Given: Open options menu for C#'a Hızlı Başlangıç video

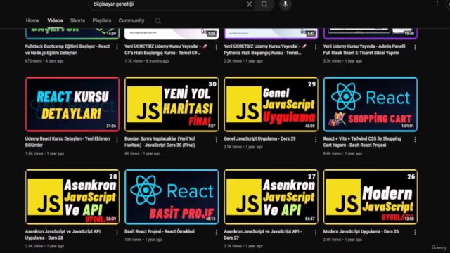Looking at the screenshot, I should click(216, 47).
